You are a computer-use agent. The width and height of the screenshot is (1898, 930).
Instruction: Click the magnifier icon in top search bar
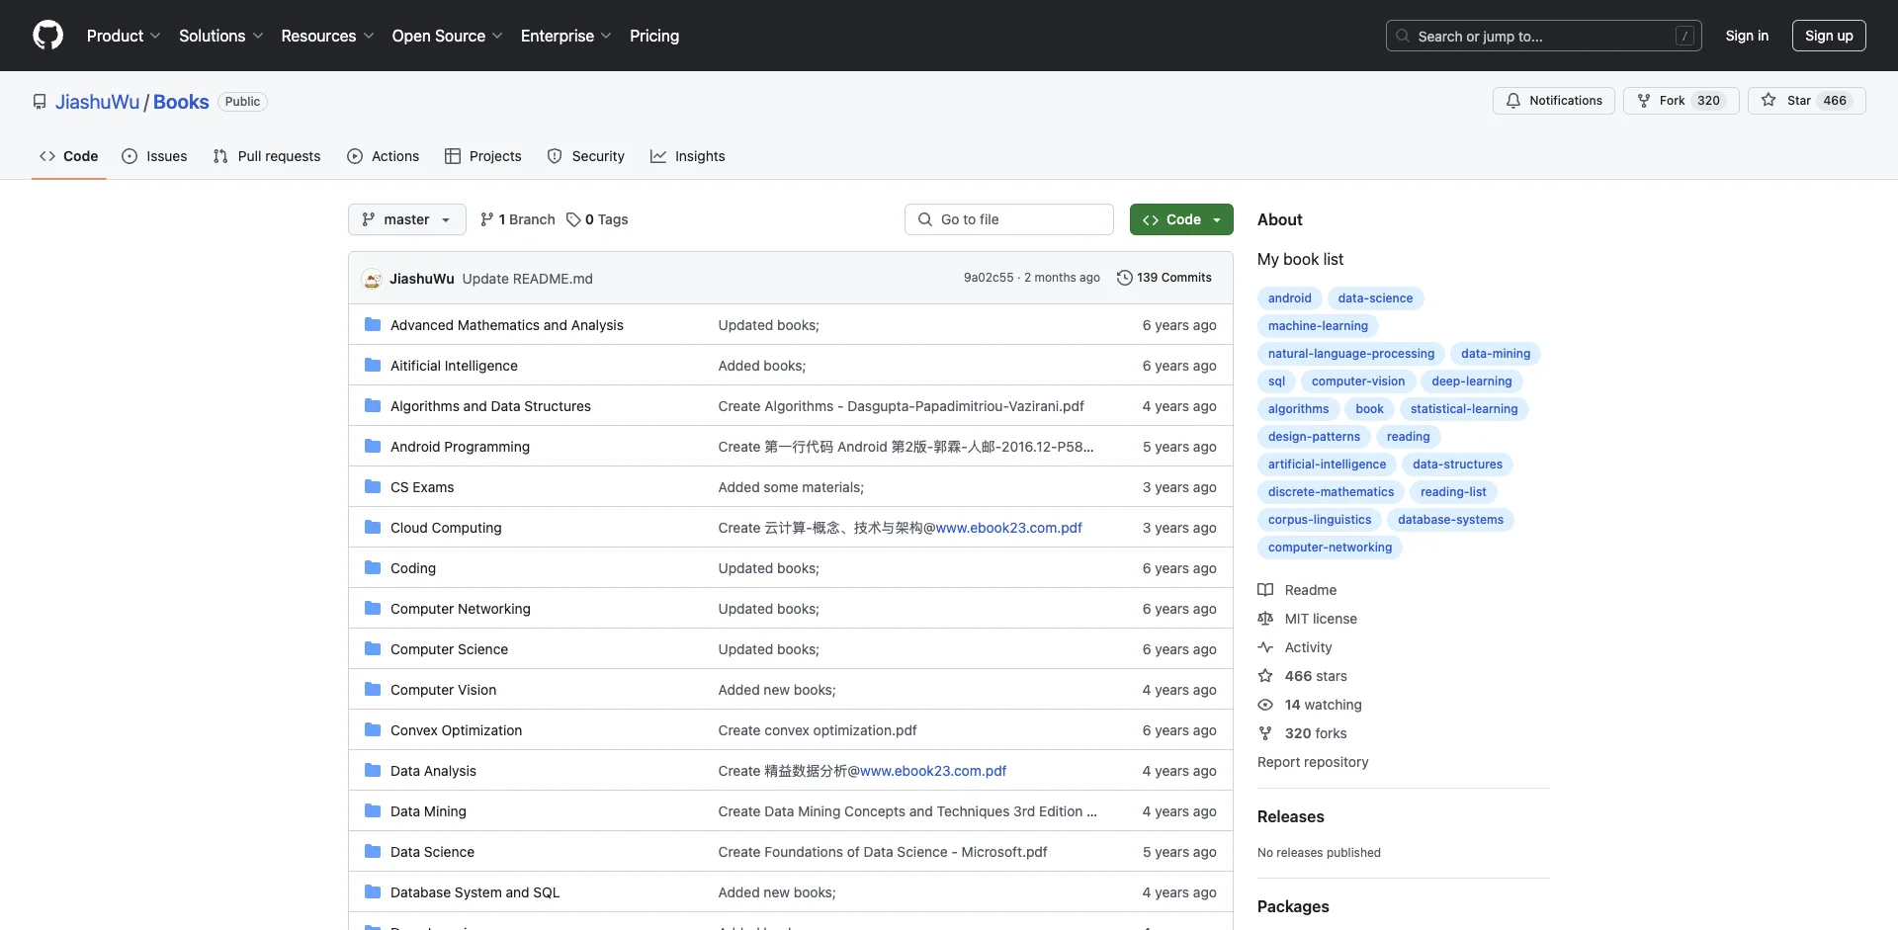coord(1403,36)
